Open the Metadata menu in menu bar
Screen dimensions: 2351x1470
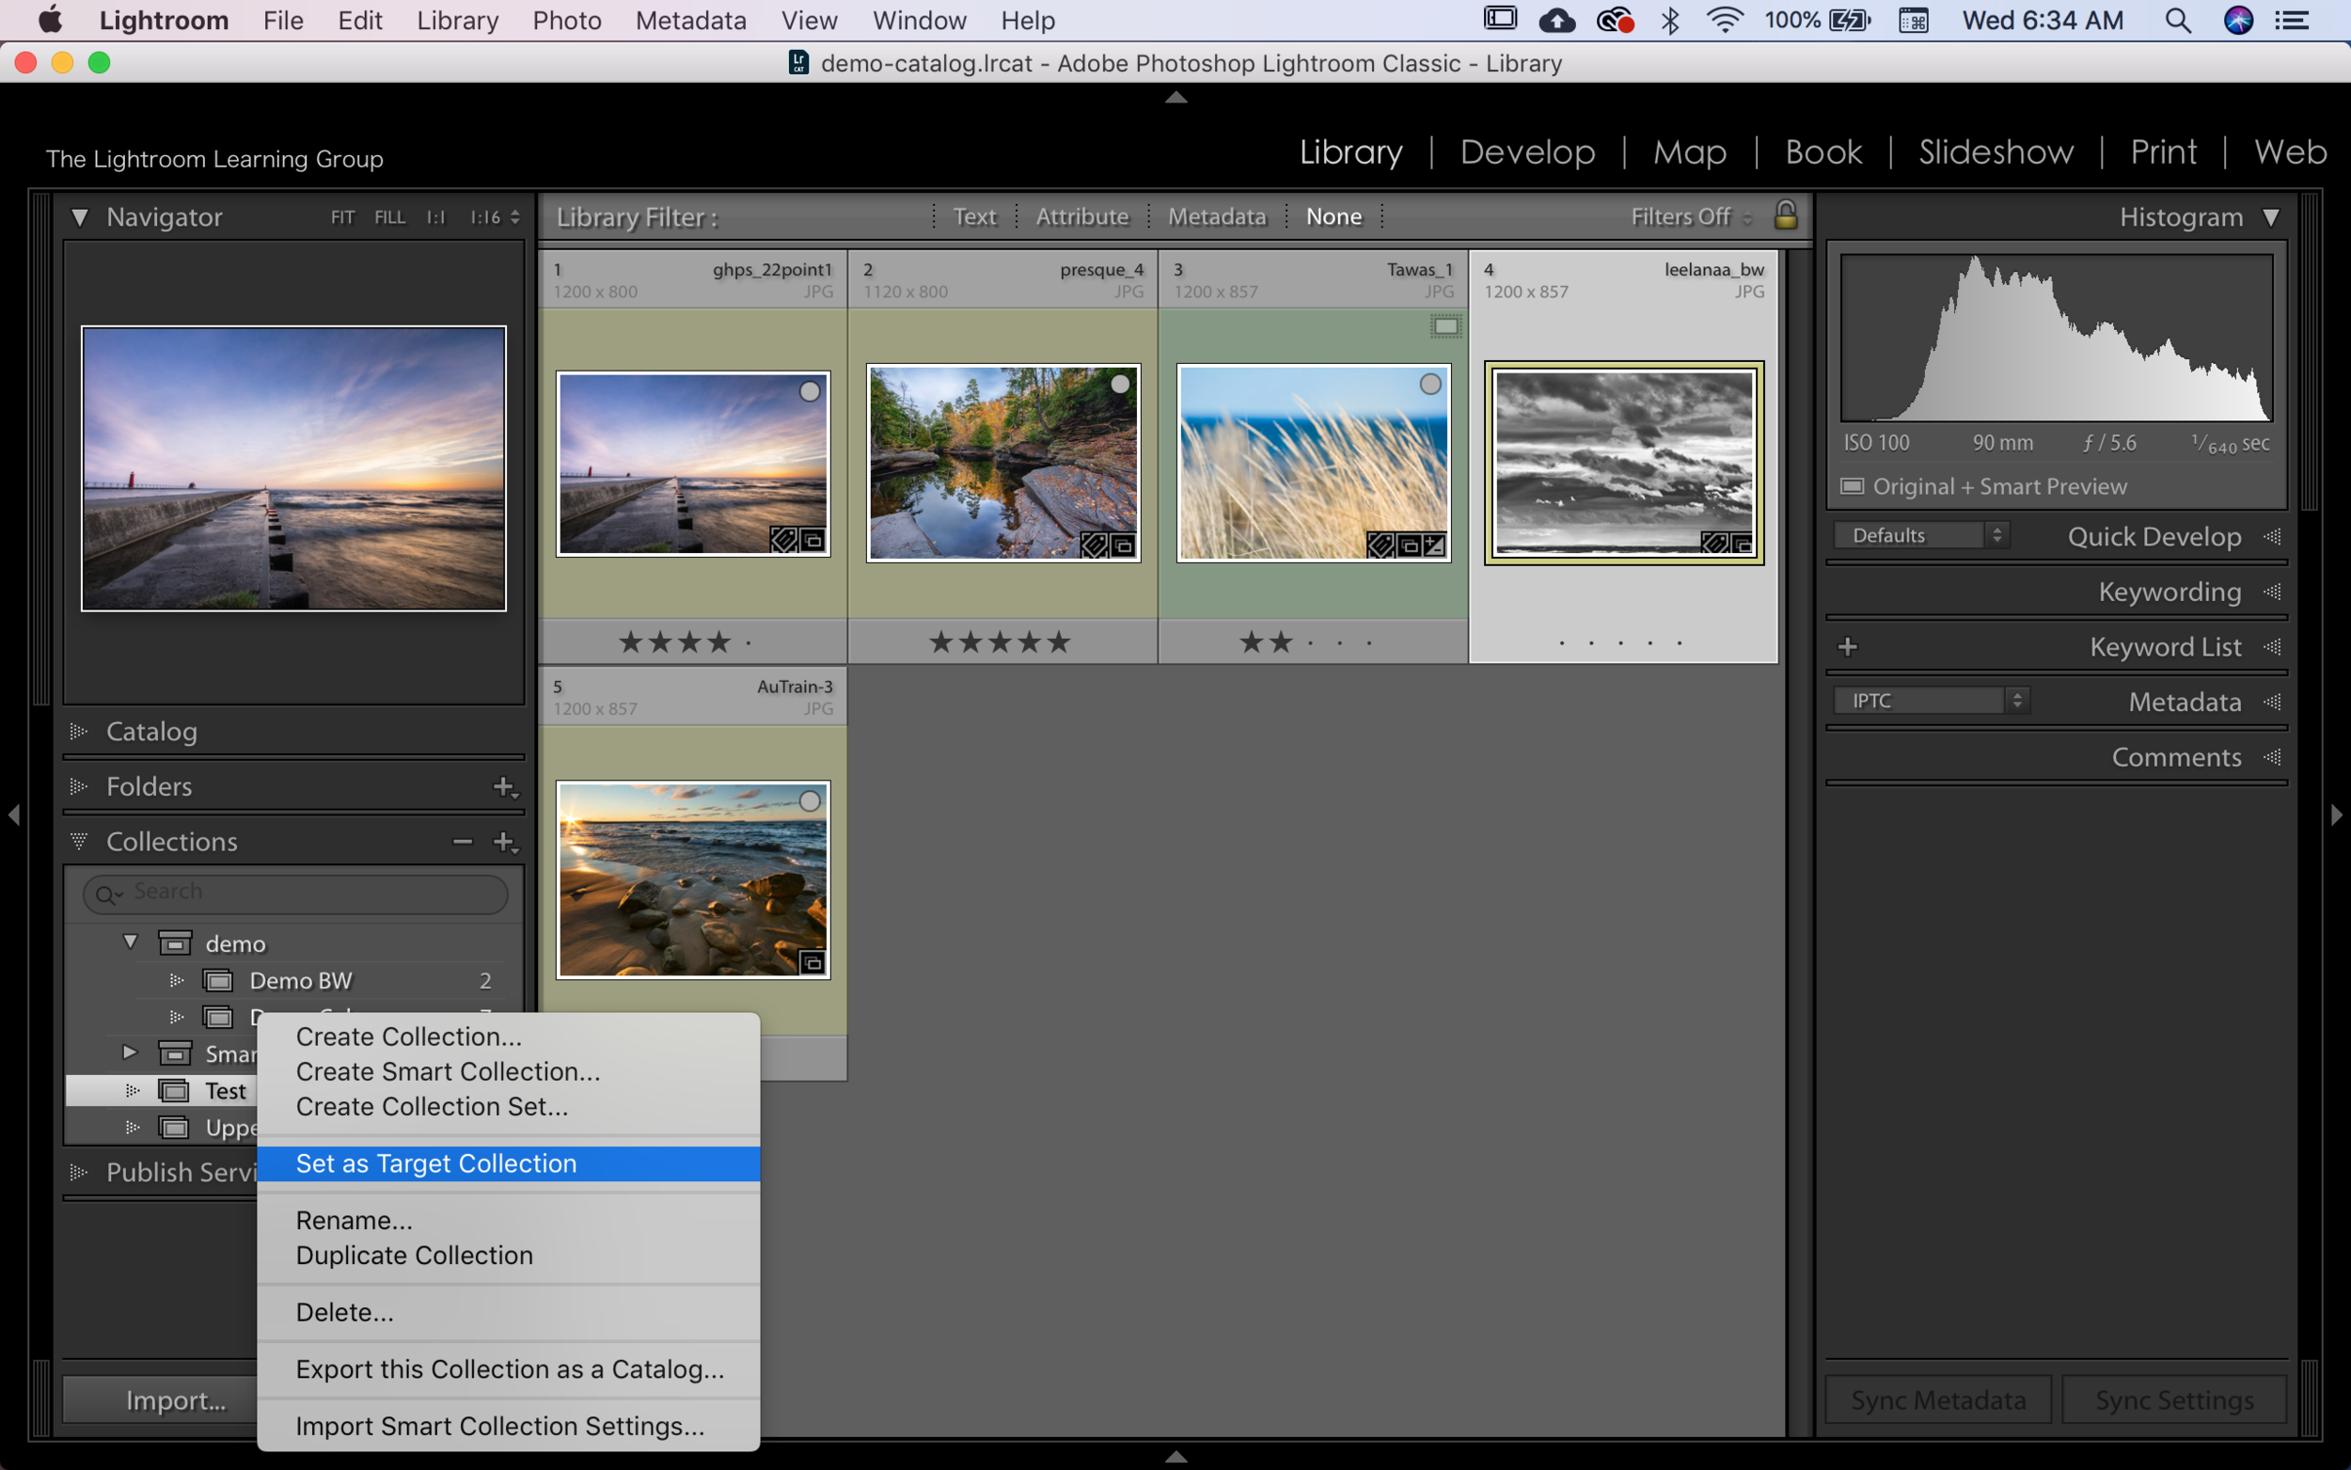tap(691, 21)
